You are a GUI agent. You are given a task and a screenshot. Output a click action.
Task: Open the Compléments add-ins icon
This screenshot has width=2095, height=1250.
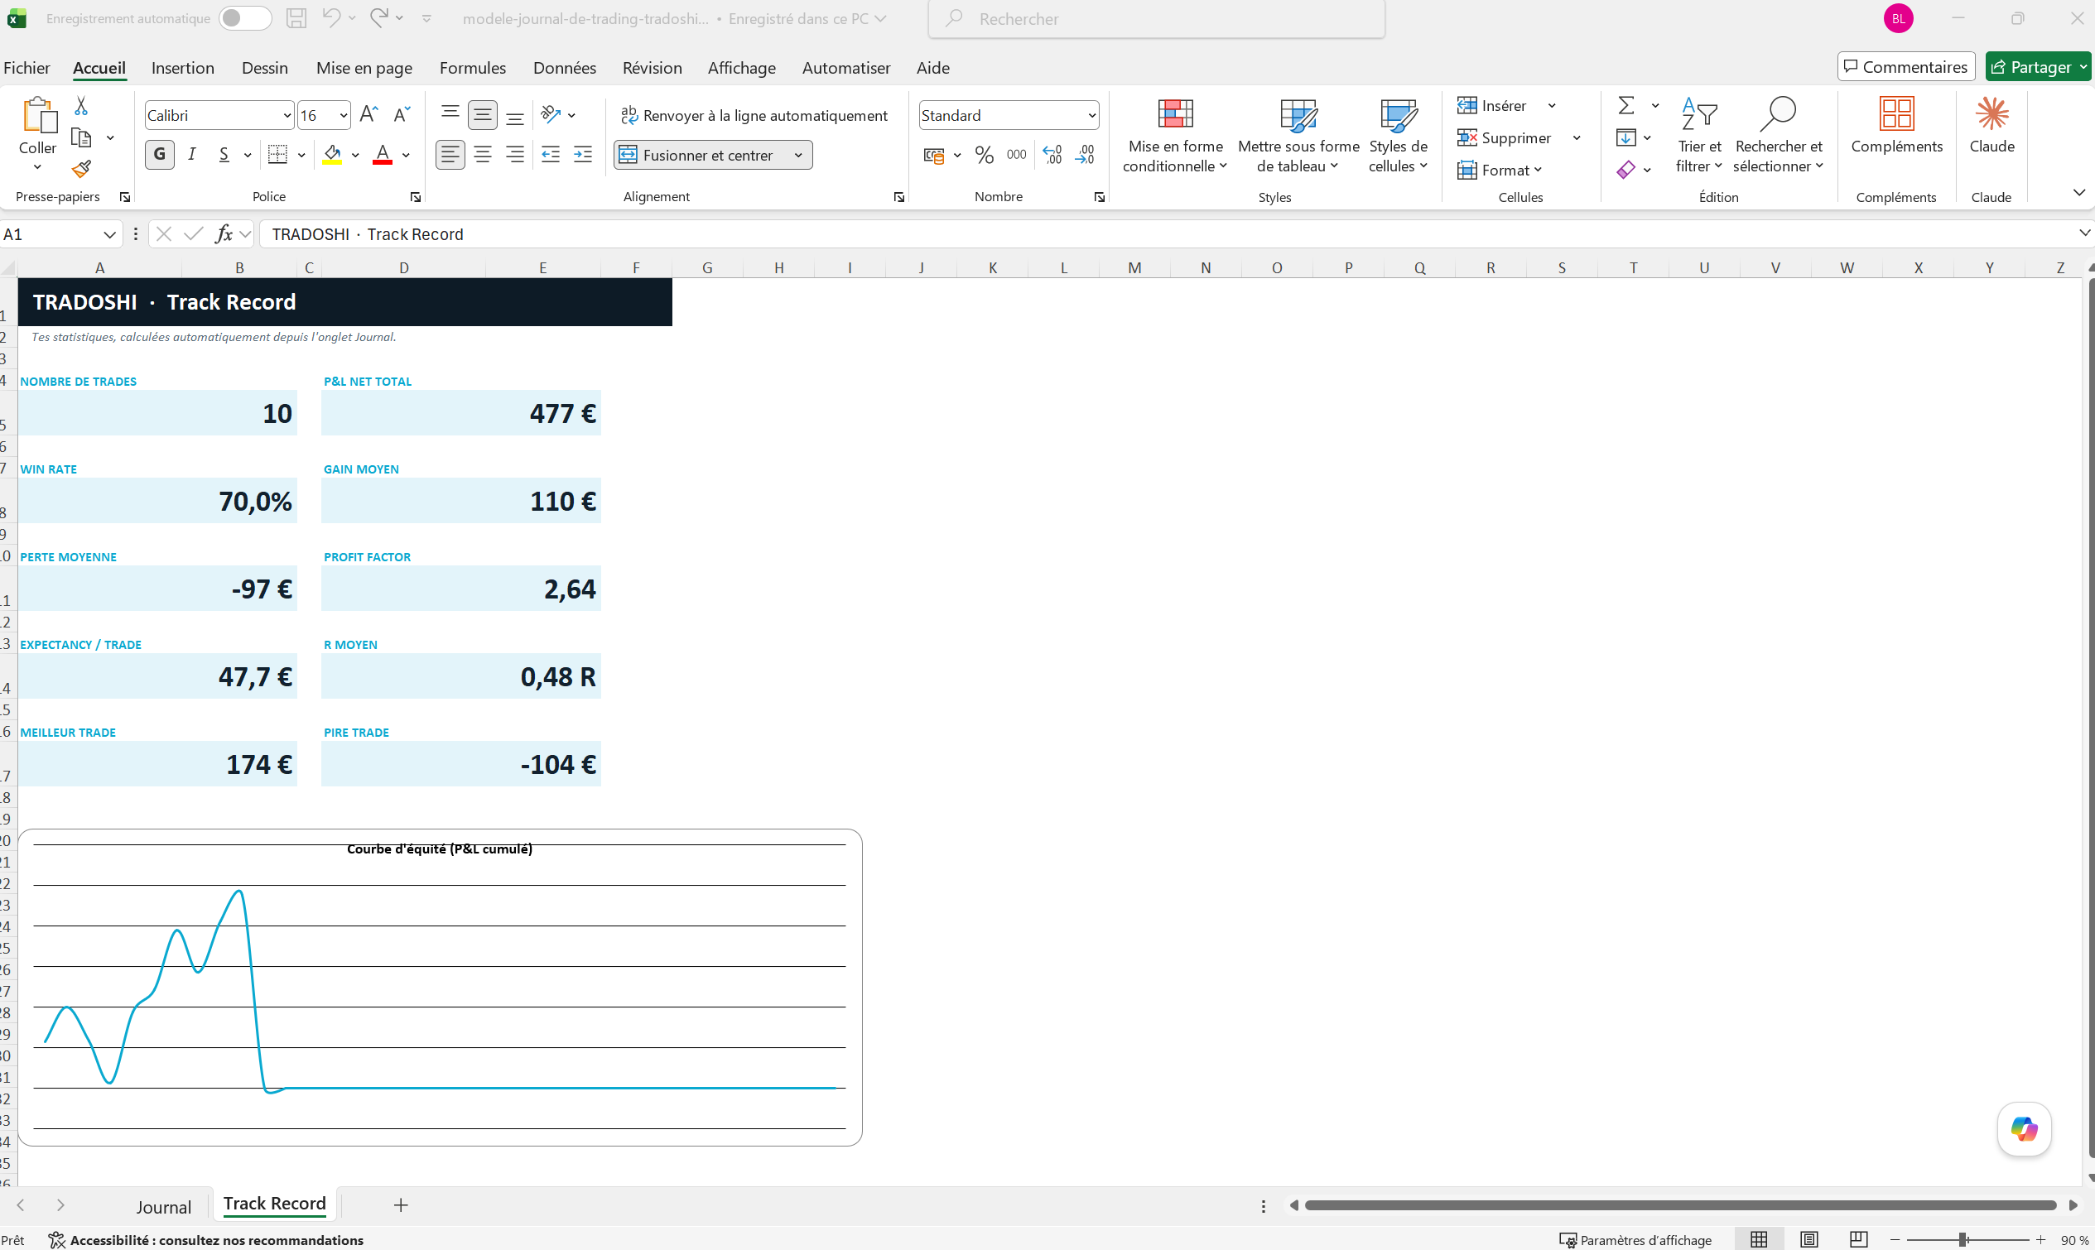pos(1896,125)
